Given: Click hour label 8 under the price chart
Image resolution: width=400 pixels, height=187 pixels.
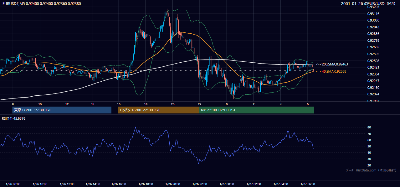Looking at the screenshot, I should (13, 104).
